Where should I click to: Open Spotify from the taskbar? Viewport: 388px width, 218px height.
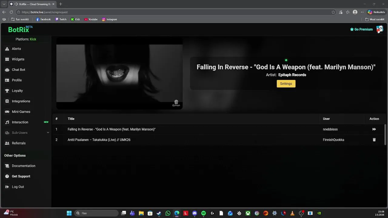(203, 213)
